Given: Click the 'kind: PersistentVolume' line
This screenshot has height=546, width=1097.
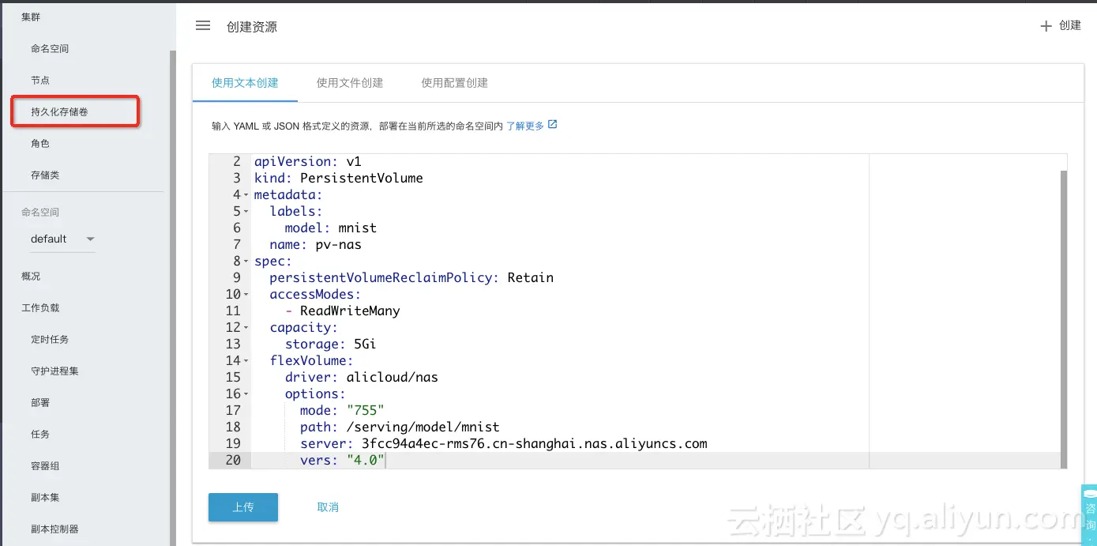Looking at the screenshot, I should (338, 179).
